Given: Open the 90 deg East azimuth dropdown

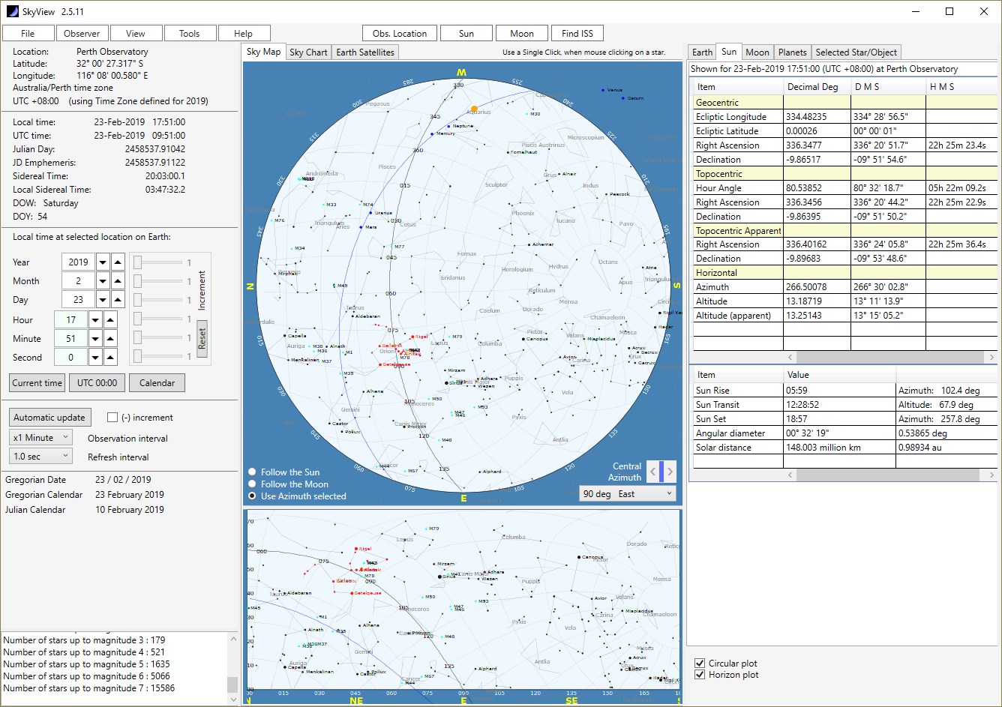Looking at the screenshot, I should (628, 494).
